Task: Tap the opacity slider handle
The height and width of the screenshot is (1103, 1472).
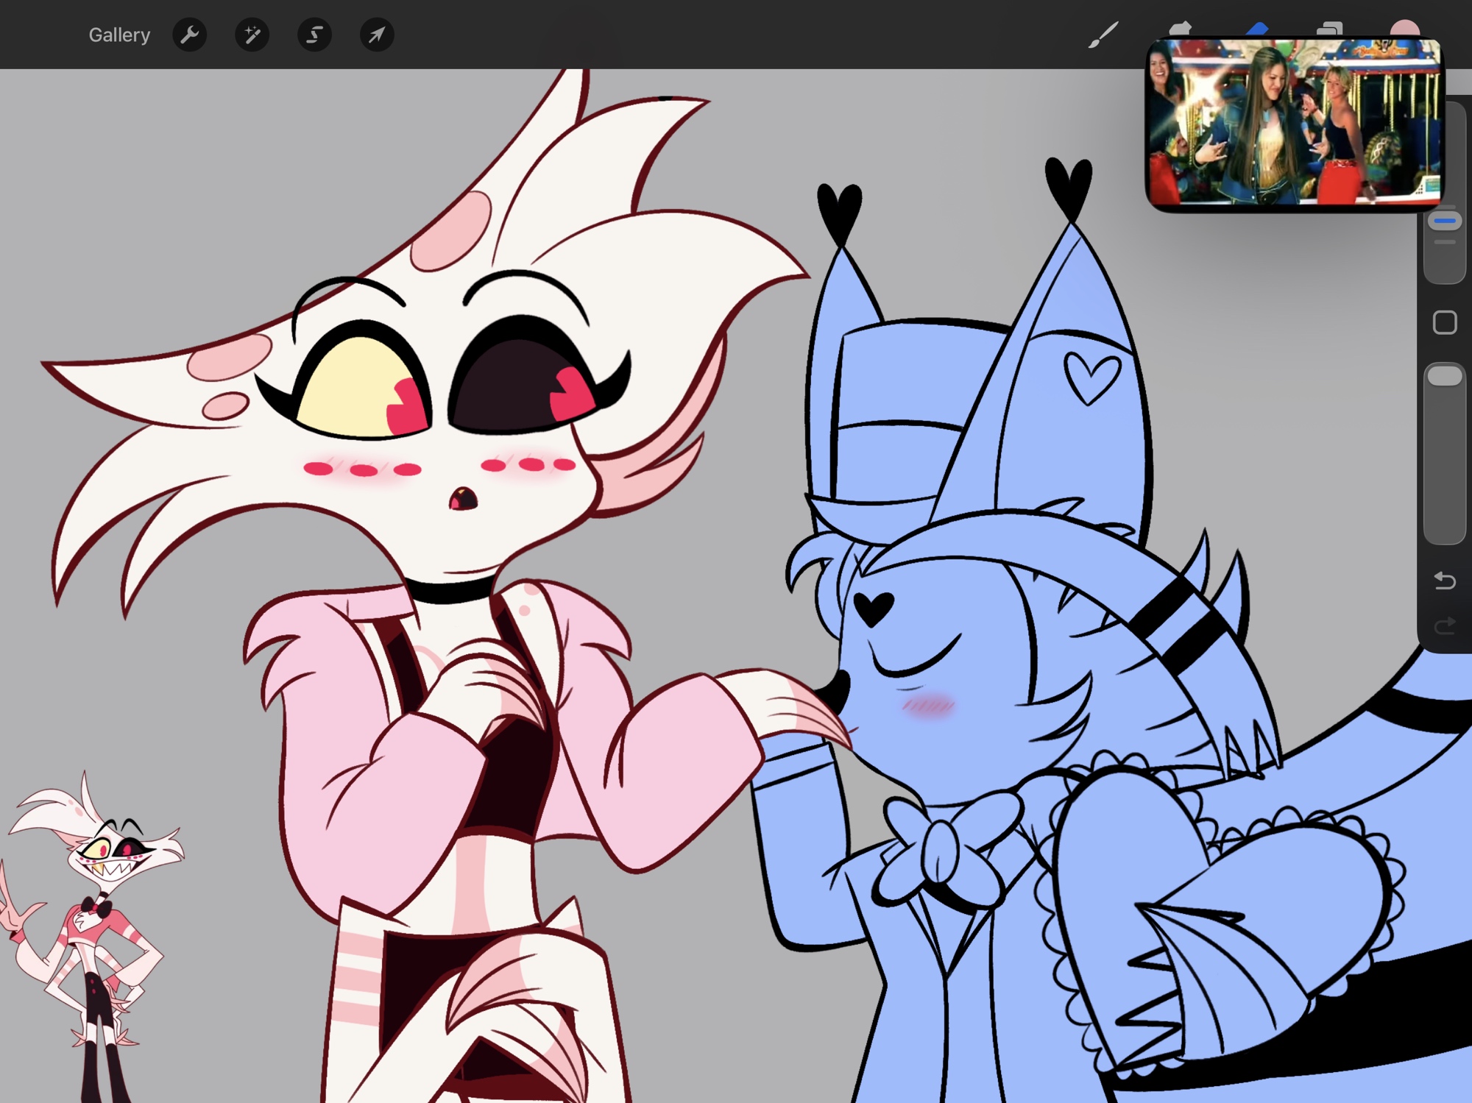Action: [x=1445, y=376]
